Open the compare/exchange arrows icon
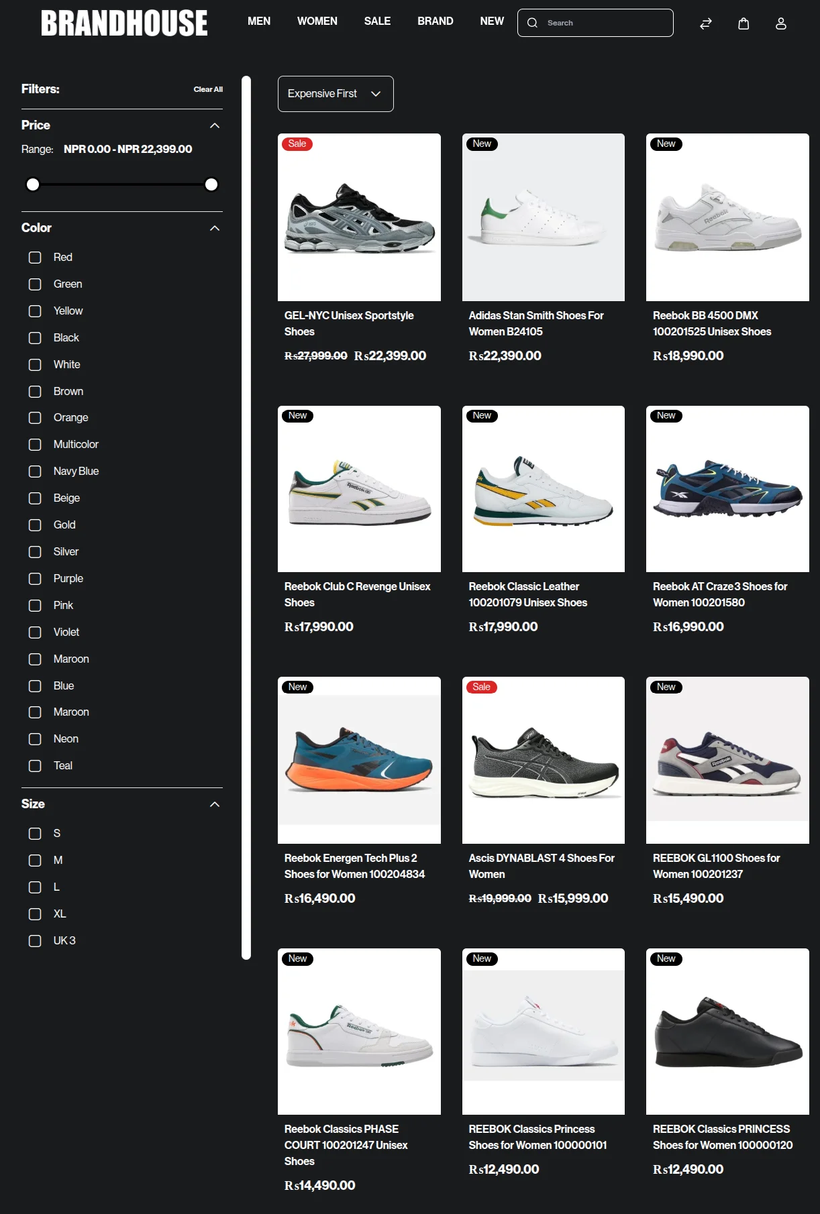This screenshot has height=1214, width=820. (705, 23)
